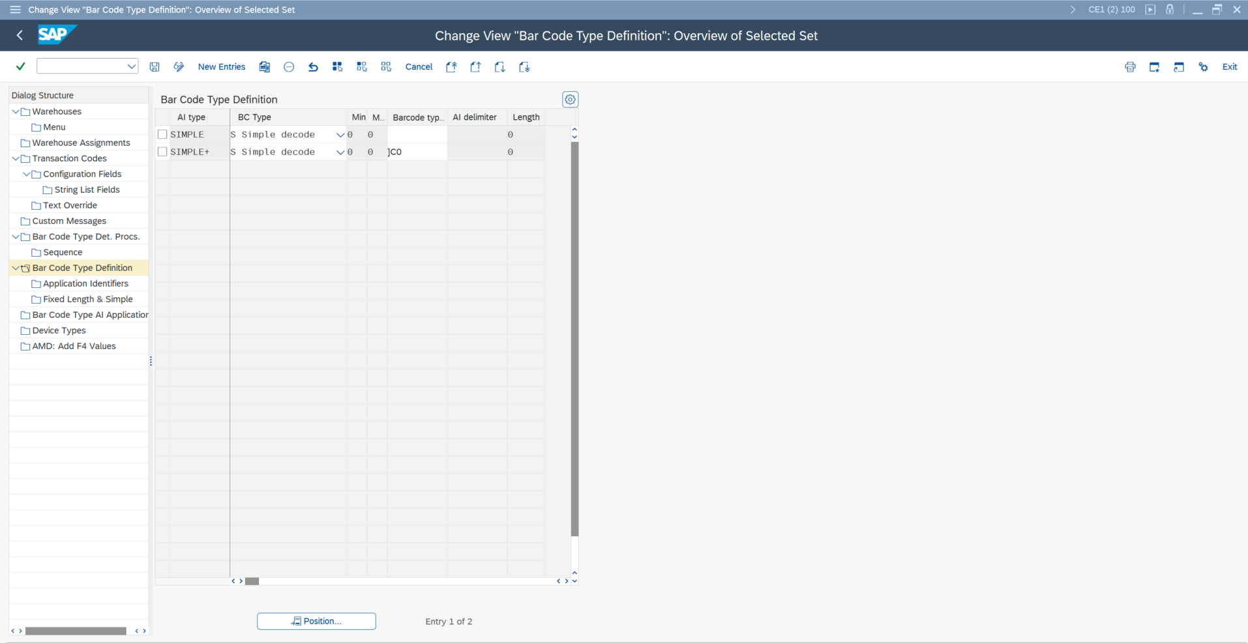1248x643 pixels.
Task: Collapse the Transaction Codes tree node
Action: (16, 158)
